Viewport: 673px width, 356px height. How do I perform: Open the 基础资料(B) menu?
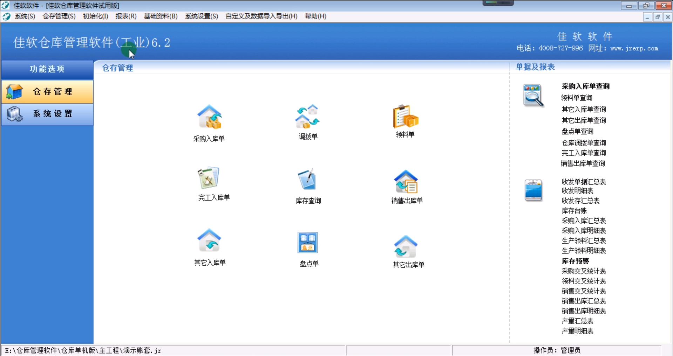click(x=161, y=16)
